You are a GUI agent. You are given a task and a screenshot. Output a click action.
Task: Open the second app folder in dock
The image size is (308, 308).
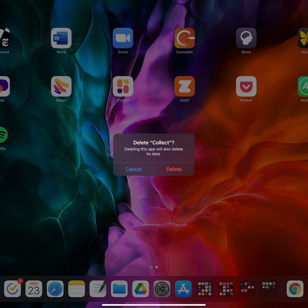(x=226, y=289)
